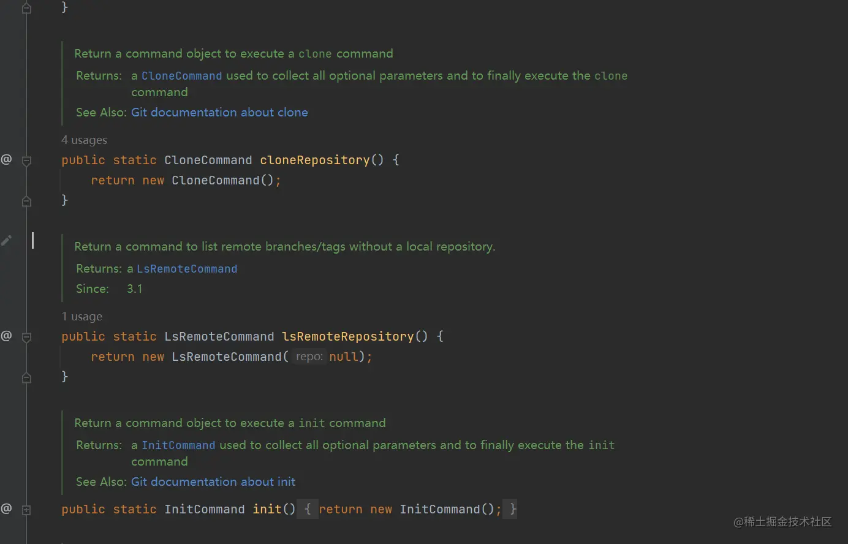The image size is (848, 544).
Task: Click the LsRemoteCommand return type of lsRemoteRepository
Action: 219,336
